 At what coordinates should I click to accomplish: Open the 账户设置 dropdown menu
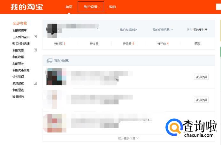pyautogui.click(x=91, y=7)
